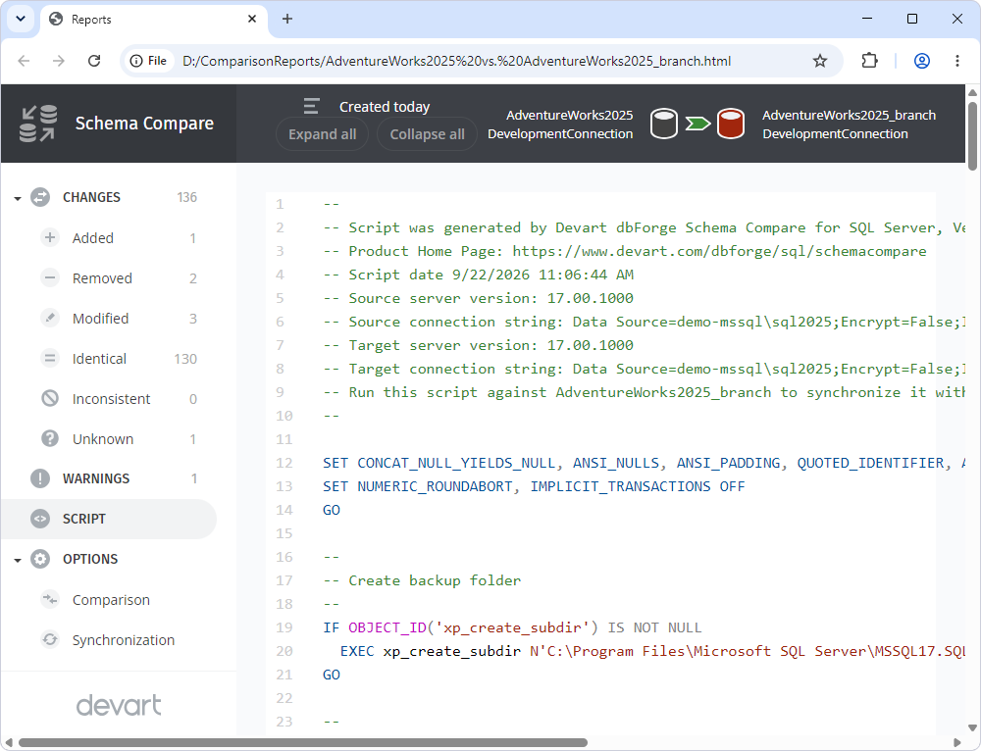981x751 pixels.
Task: Open Comparison options
Action: (111, 600)
